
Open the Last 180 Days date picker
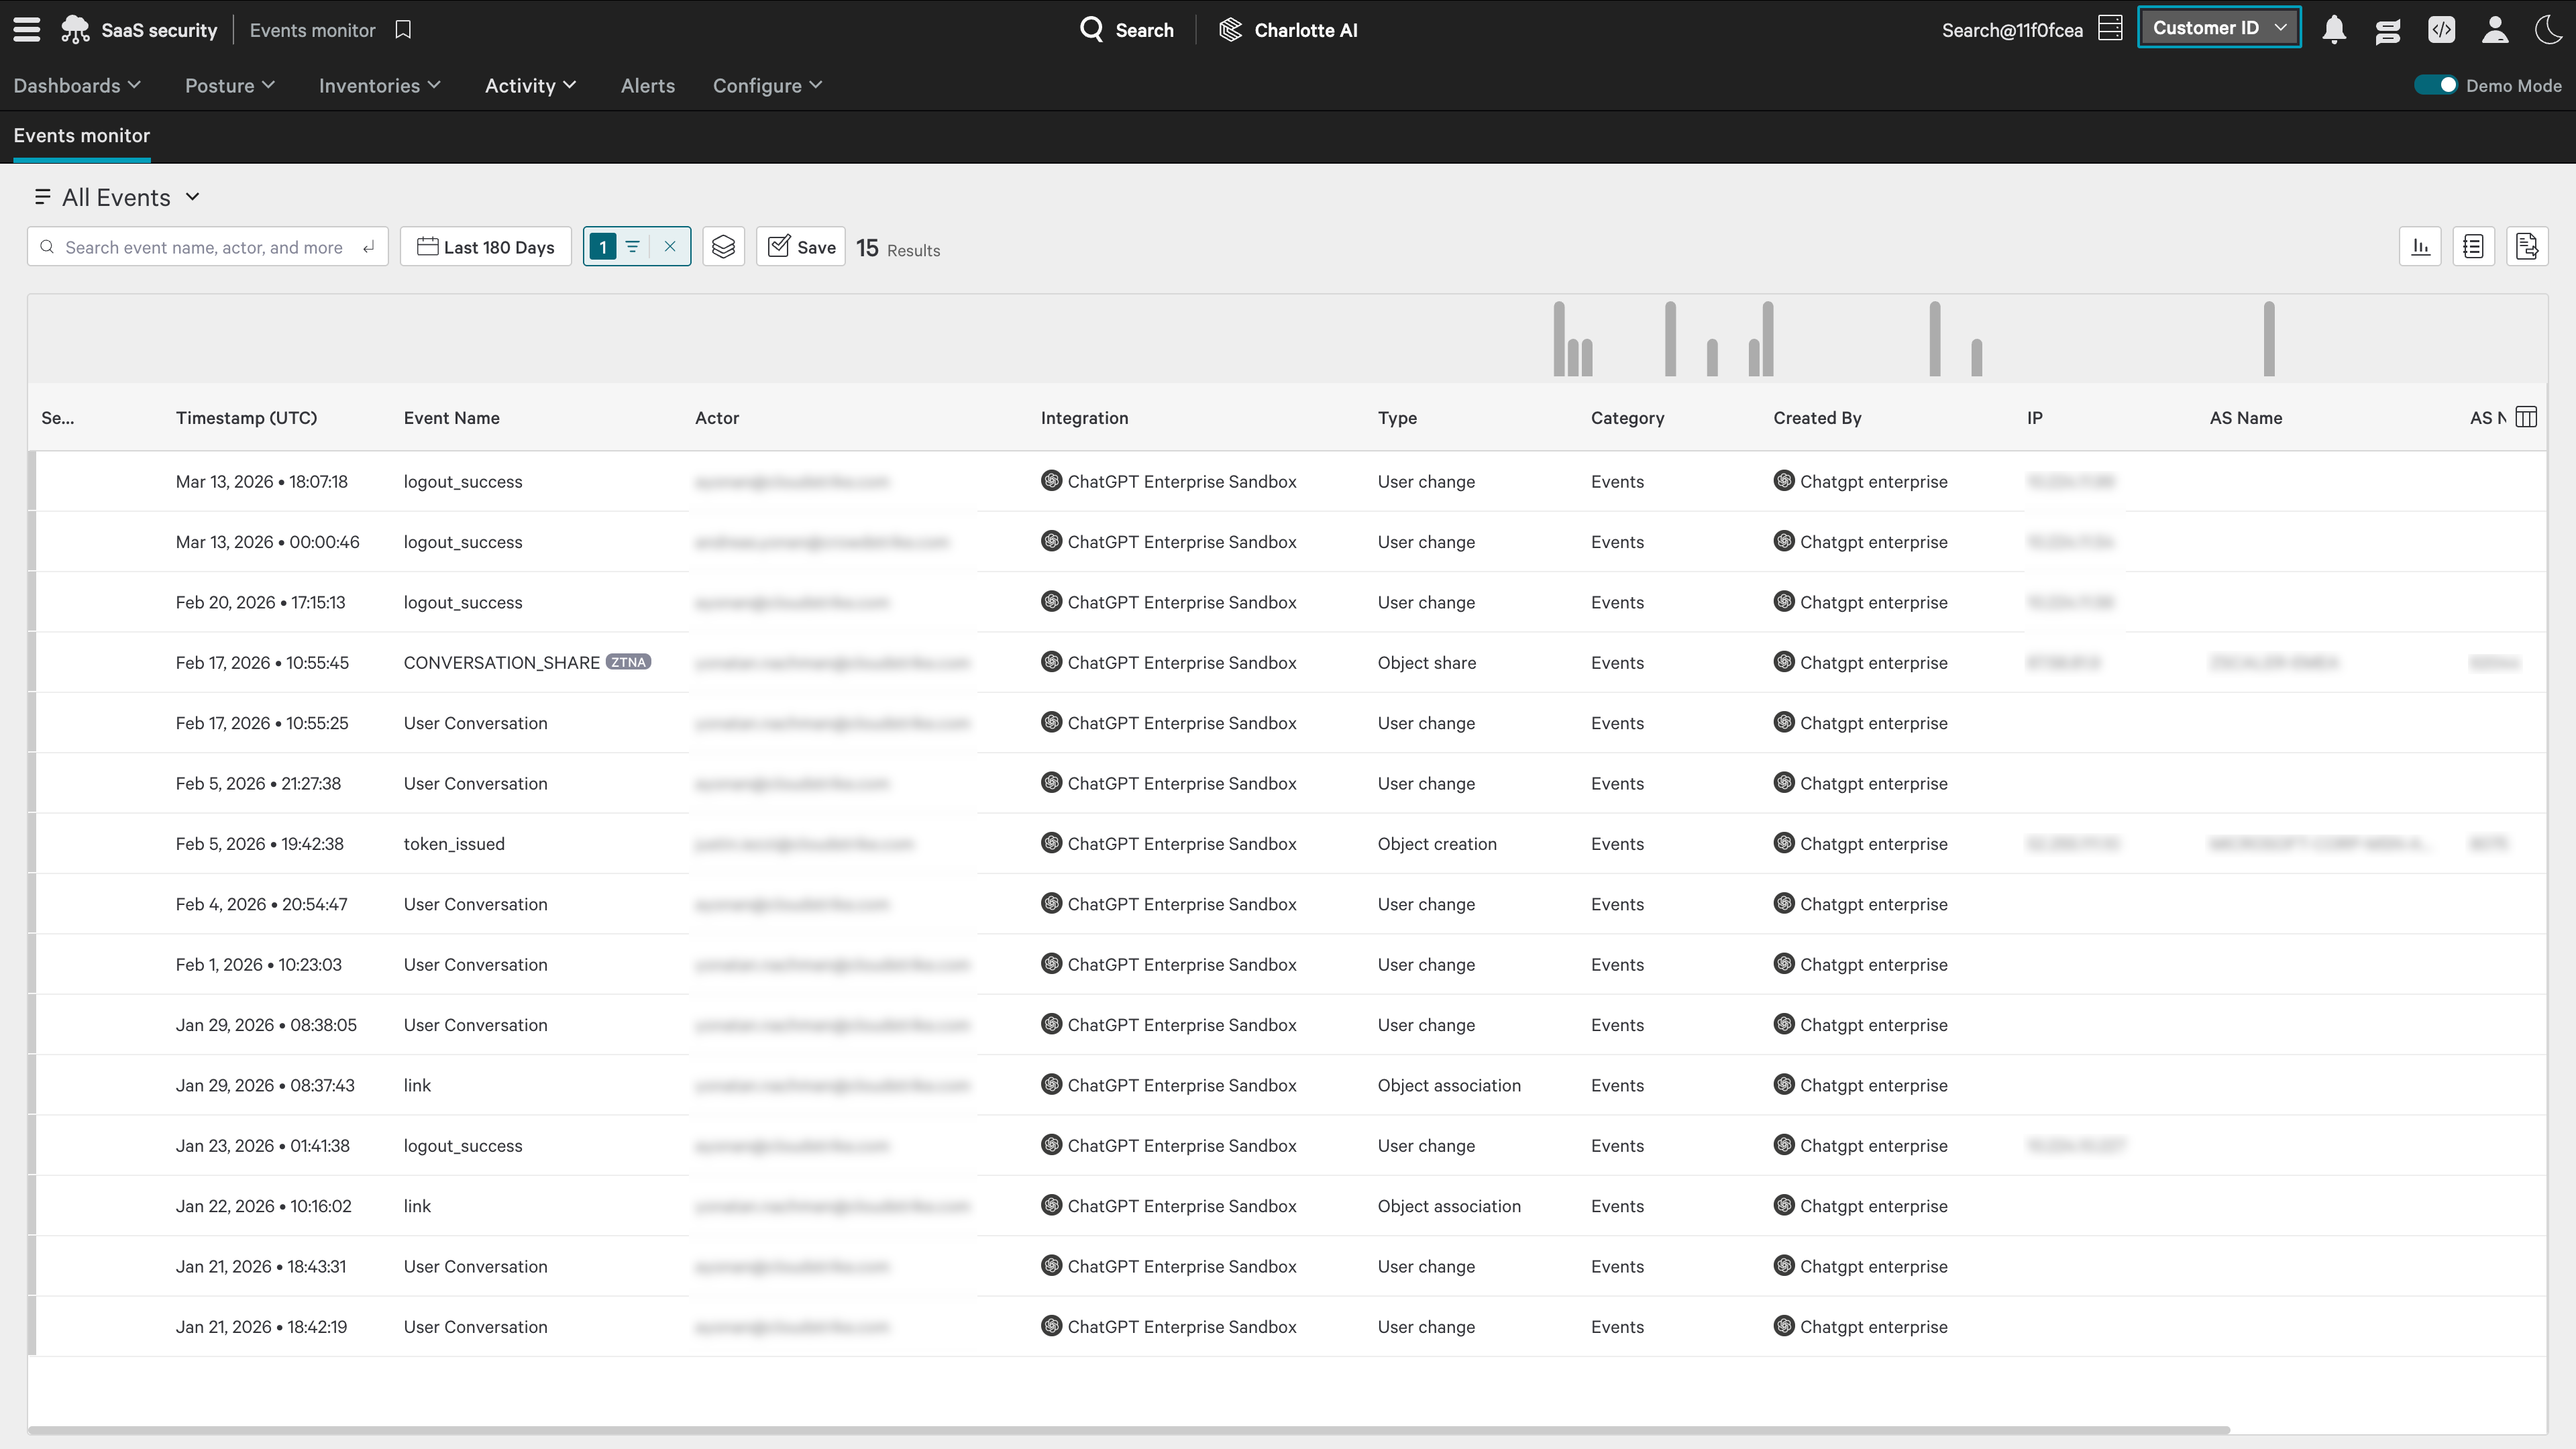click(486, 247)
